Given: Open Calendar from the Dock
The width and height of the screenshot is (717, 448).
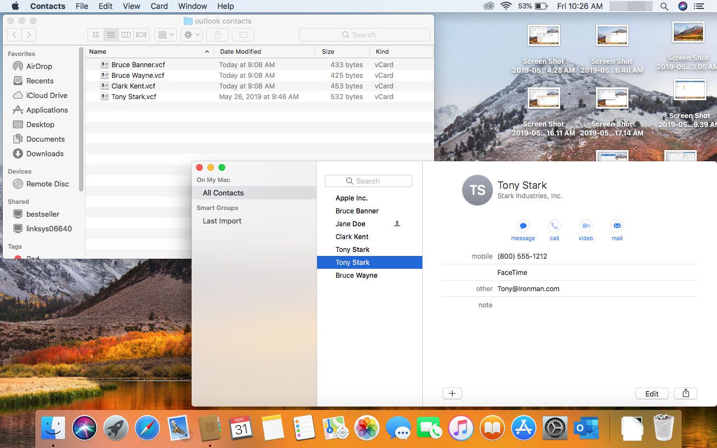Looking at the screenshot, I should pyautogui.click(x=241, y=428).
